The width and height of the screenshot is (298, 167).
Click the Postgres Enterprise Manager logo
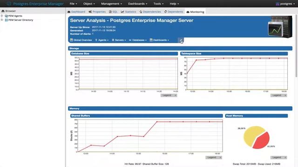(x=35, y=4)
